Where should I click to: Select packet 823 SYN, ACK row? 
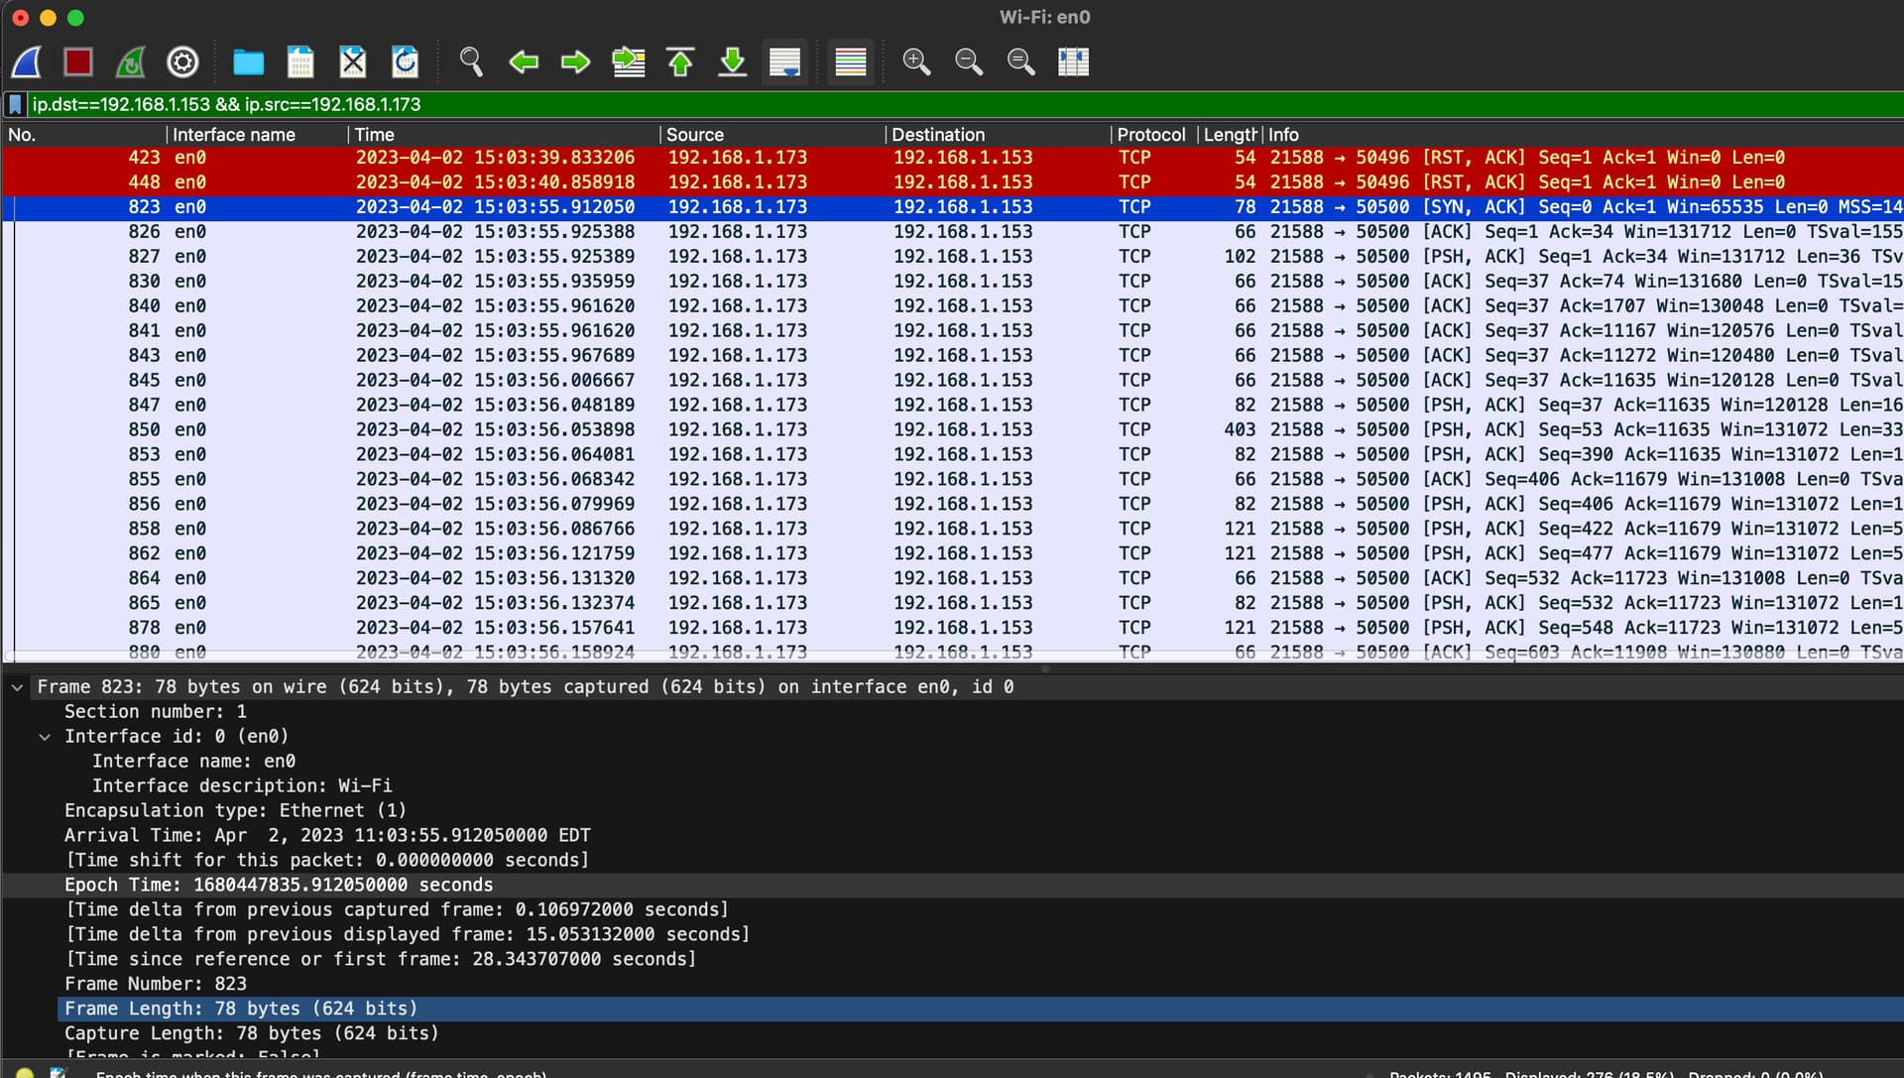coord(952,207)
